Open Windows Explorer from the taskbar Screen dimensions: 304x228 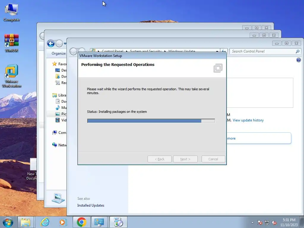coord(26,222)
